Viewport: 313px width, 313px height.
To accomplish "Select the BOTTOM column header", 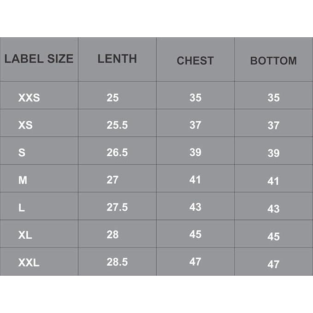I will coord(273,60).
